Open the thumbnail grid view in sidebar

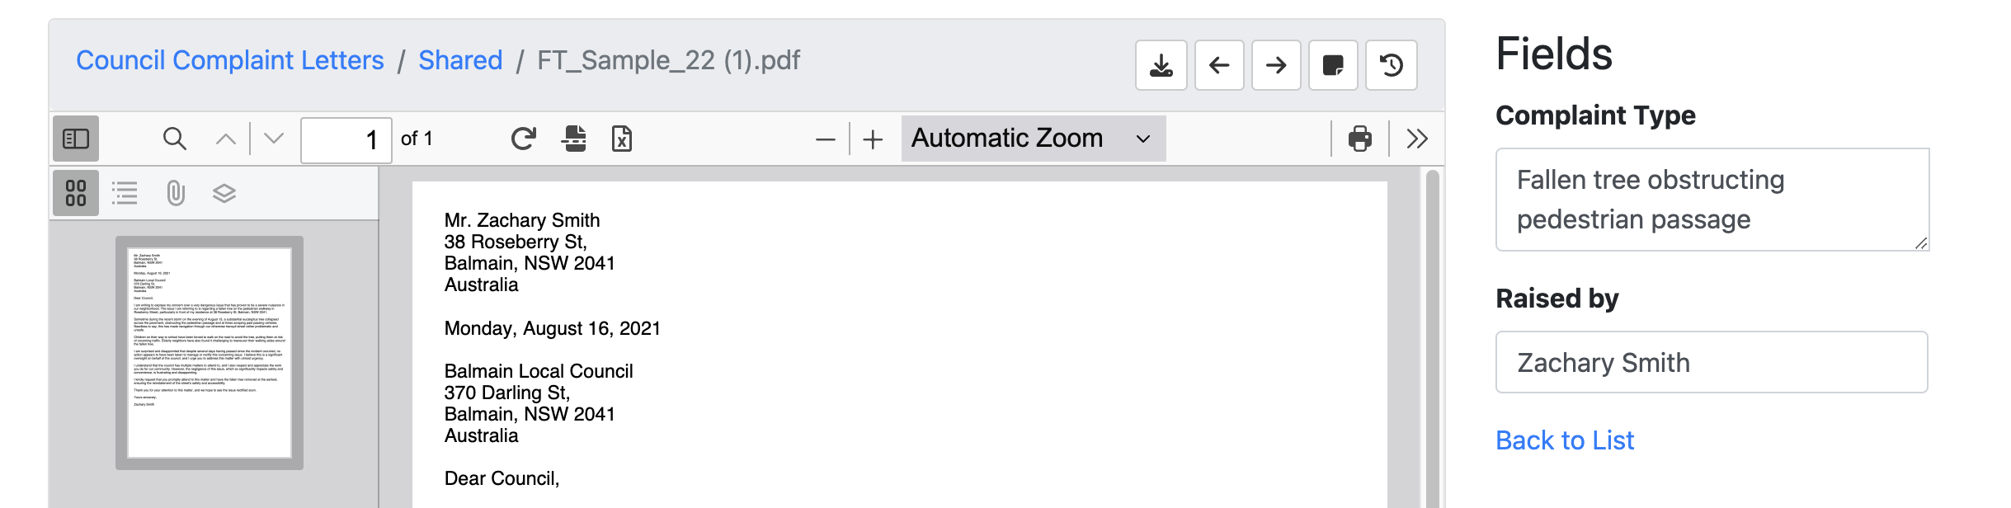(76, 192)
